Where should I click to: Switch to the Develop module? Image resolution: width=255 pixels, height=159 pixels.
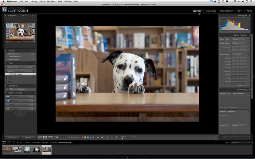click(210, 11)
